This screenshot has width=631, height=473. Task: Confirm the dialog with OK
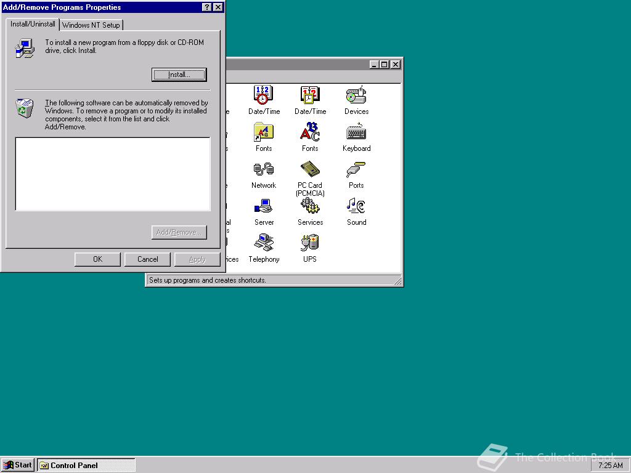point(97,259)
